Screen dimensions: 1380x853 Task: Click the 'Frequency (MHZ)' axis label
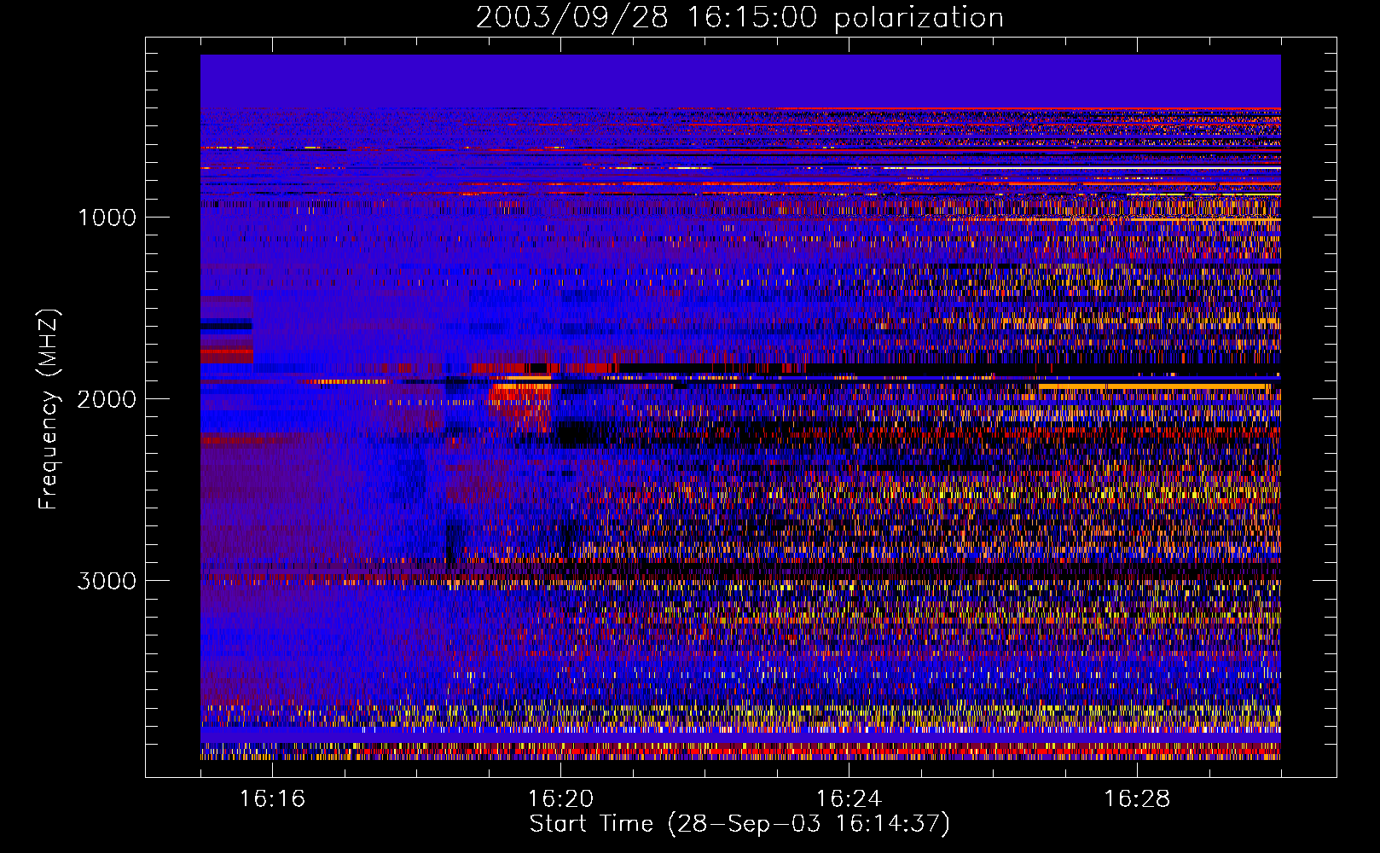pos(49,409)
